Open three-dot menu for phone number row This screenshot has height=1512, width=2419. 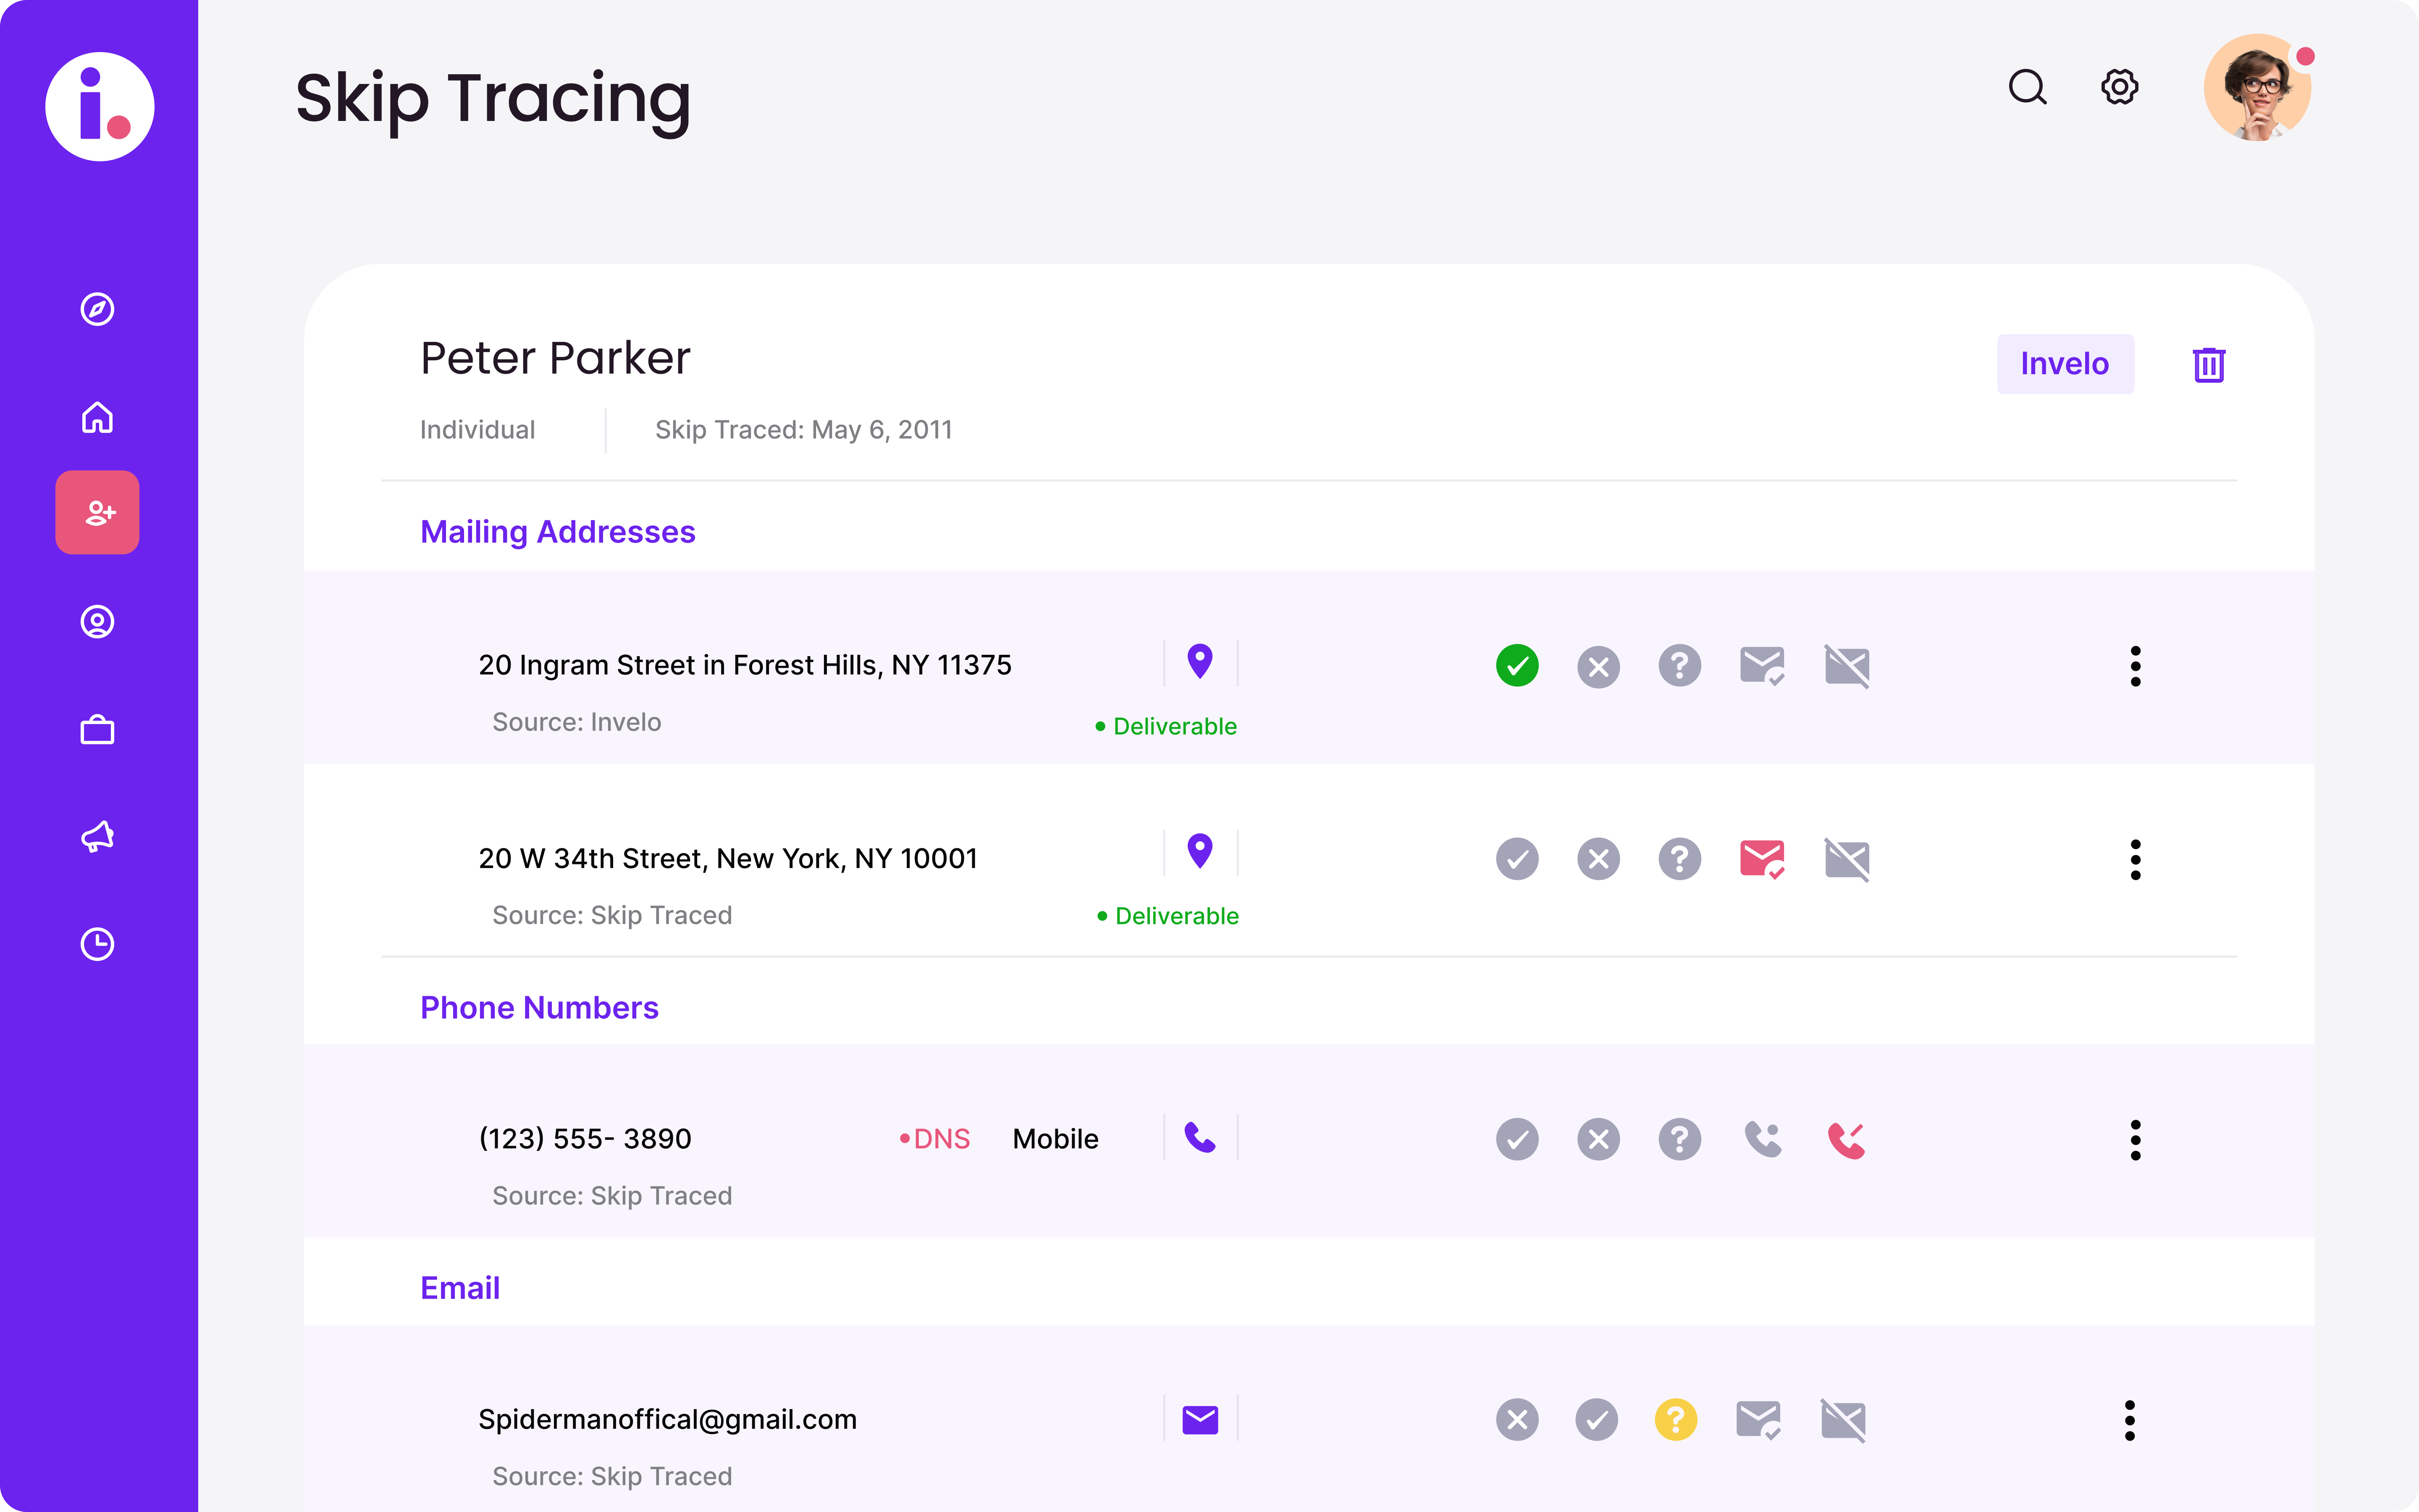(x=2135, y=1139)
